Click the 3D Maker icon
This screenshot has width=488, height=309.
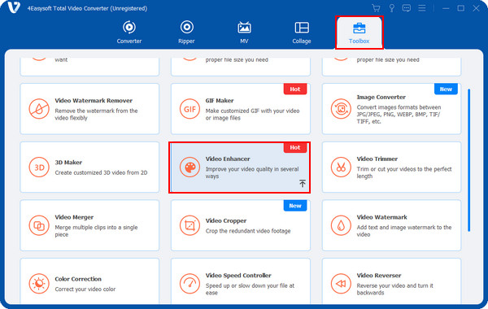39,167
